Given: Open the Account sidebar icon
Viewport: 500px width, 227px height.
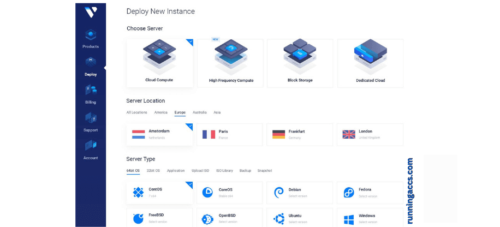Looking at the screenshot, I should coord(91,145).
